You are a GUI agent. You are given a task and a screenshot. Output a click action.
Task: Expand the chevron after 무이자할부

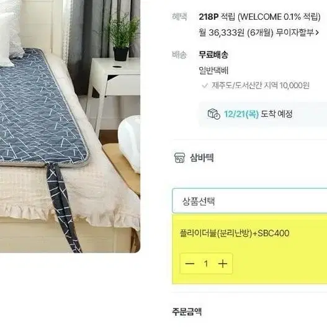click(317, 32)
